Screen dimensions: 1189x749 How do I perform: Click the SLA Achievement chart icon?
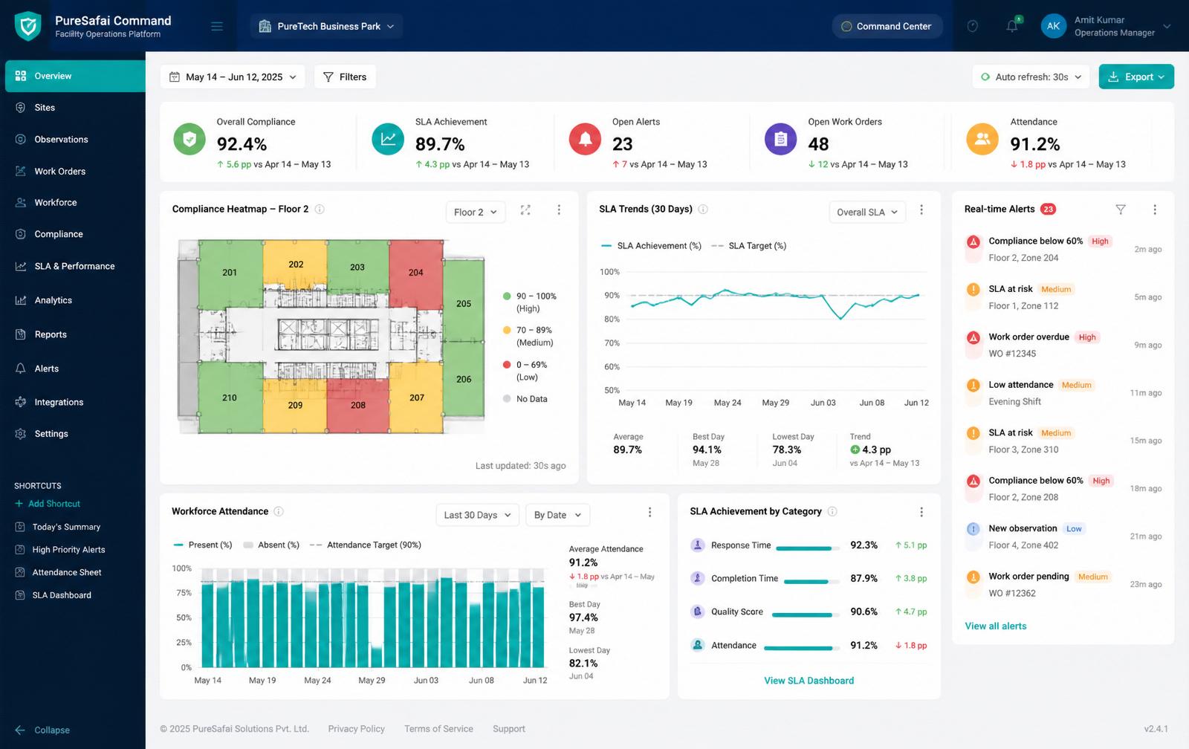click(x=388, y=139)
